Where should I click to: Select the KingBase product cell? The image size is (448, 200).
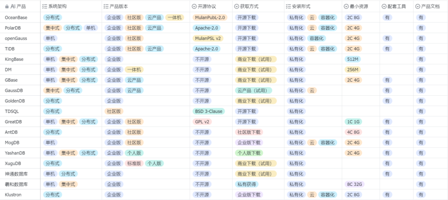tap(20, 59)
